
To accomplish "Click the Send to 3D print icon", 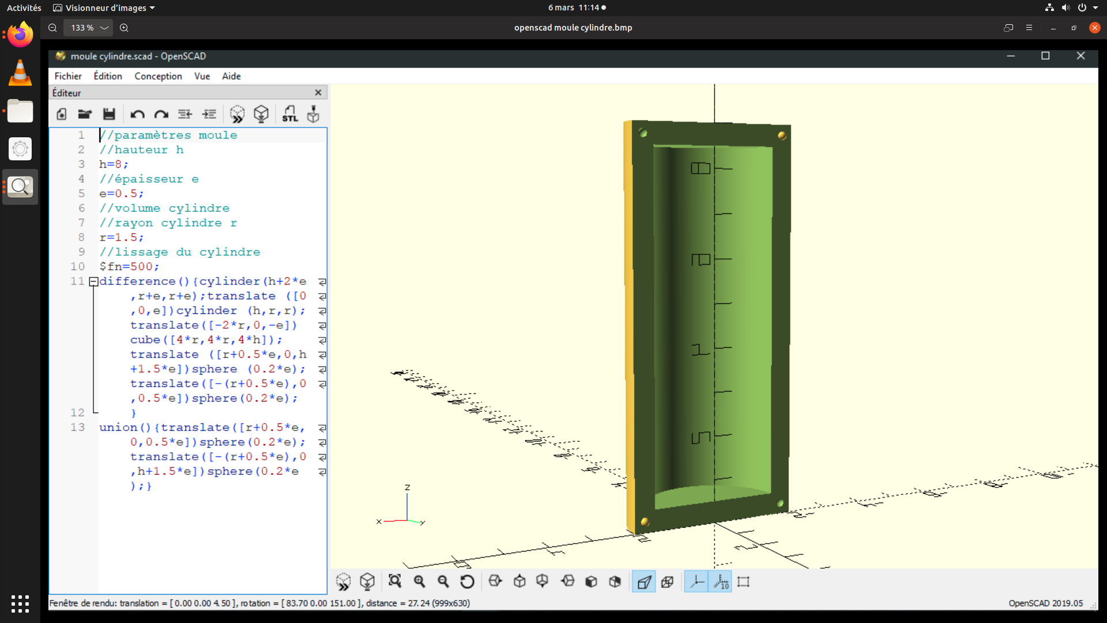I will [313, 114].
